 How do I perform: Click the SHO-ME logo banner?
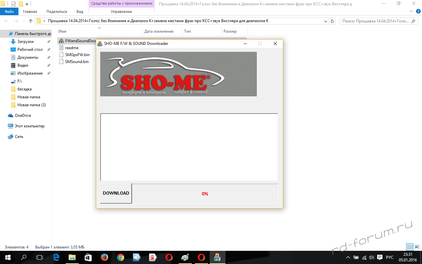pyautogui.click(x=178, y=74)
